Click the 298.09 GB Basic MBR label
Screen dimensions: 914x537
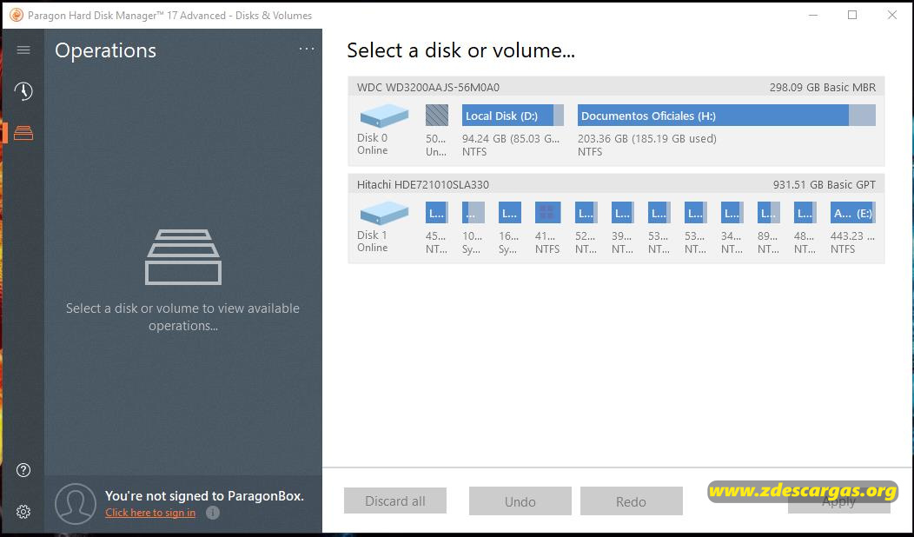pyautogui.click(x=823, y=88)
